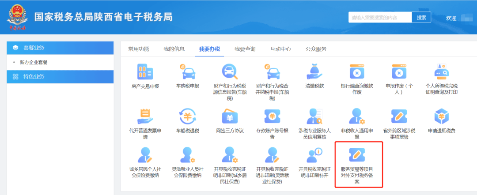Expand the 套餐业务 sidebar section

pos(60,48)
